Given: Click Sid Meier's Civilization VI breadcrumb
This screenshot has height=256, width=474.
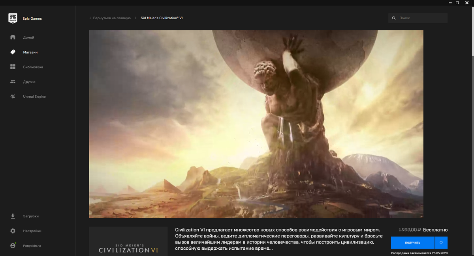Looking at the screenshot, I should [162, 18].
